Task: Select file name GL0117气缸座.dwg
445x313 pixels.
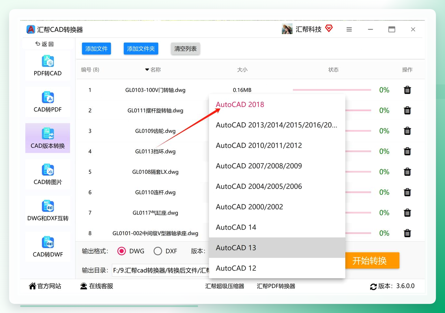Action: coord(155,213)
